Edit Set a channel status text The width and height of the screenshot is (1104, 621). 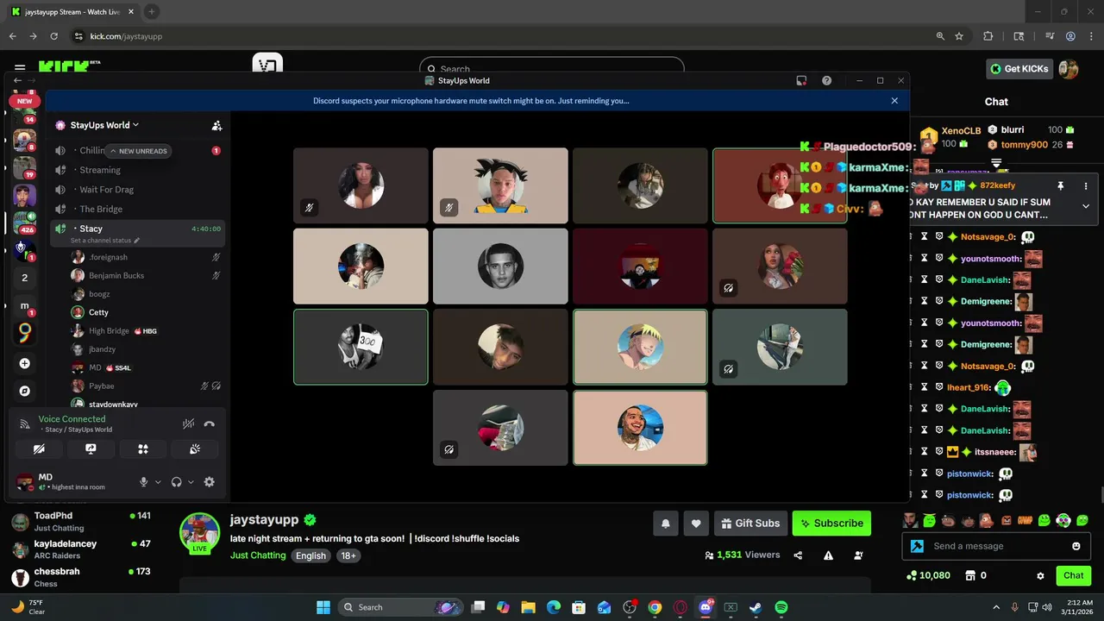tap(104, 241)
